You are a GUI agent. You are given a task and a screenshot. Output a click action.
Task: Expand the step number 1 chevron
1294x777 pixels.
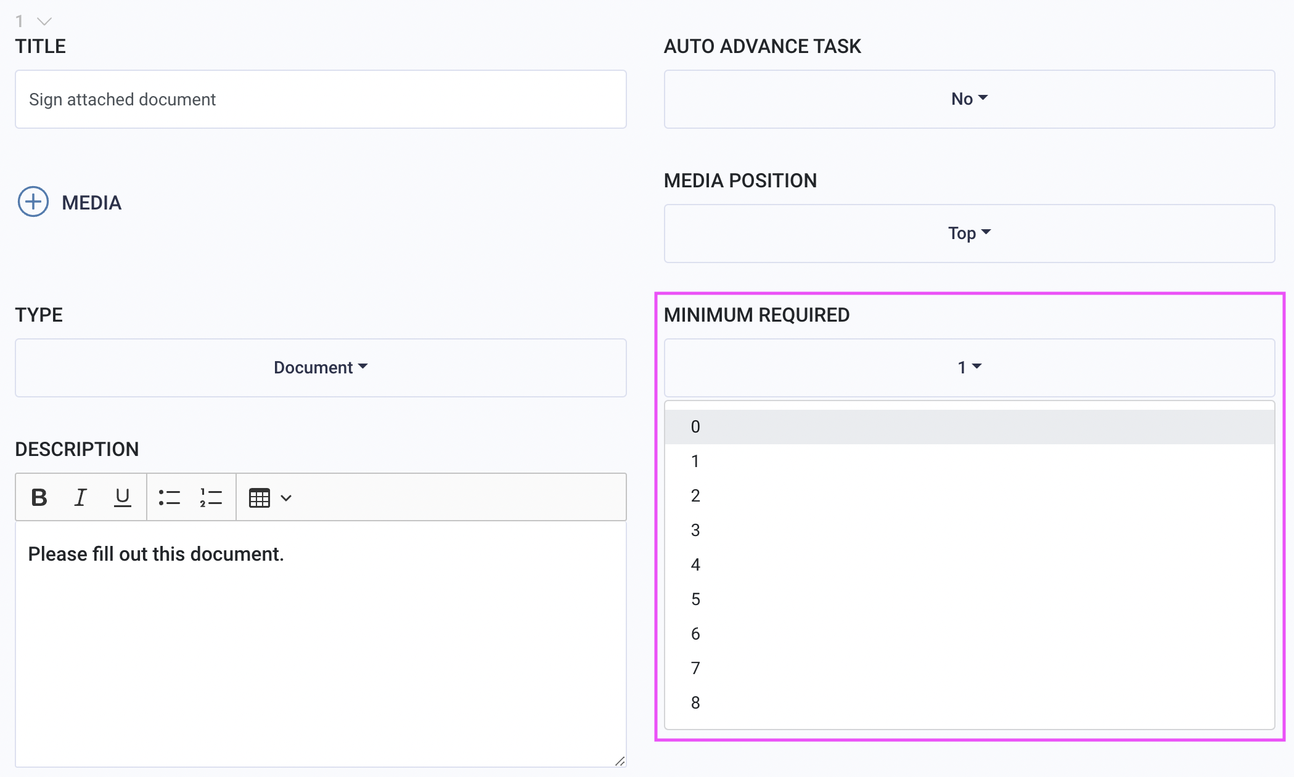point(44,22)
